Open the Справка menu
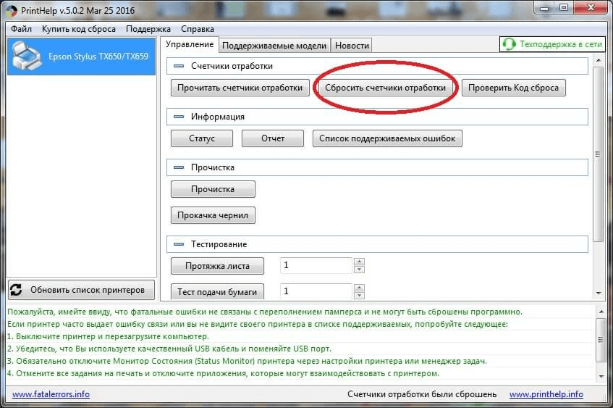The width and height of the screenshot is (613, 408). (198, 29)
